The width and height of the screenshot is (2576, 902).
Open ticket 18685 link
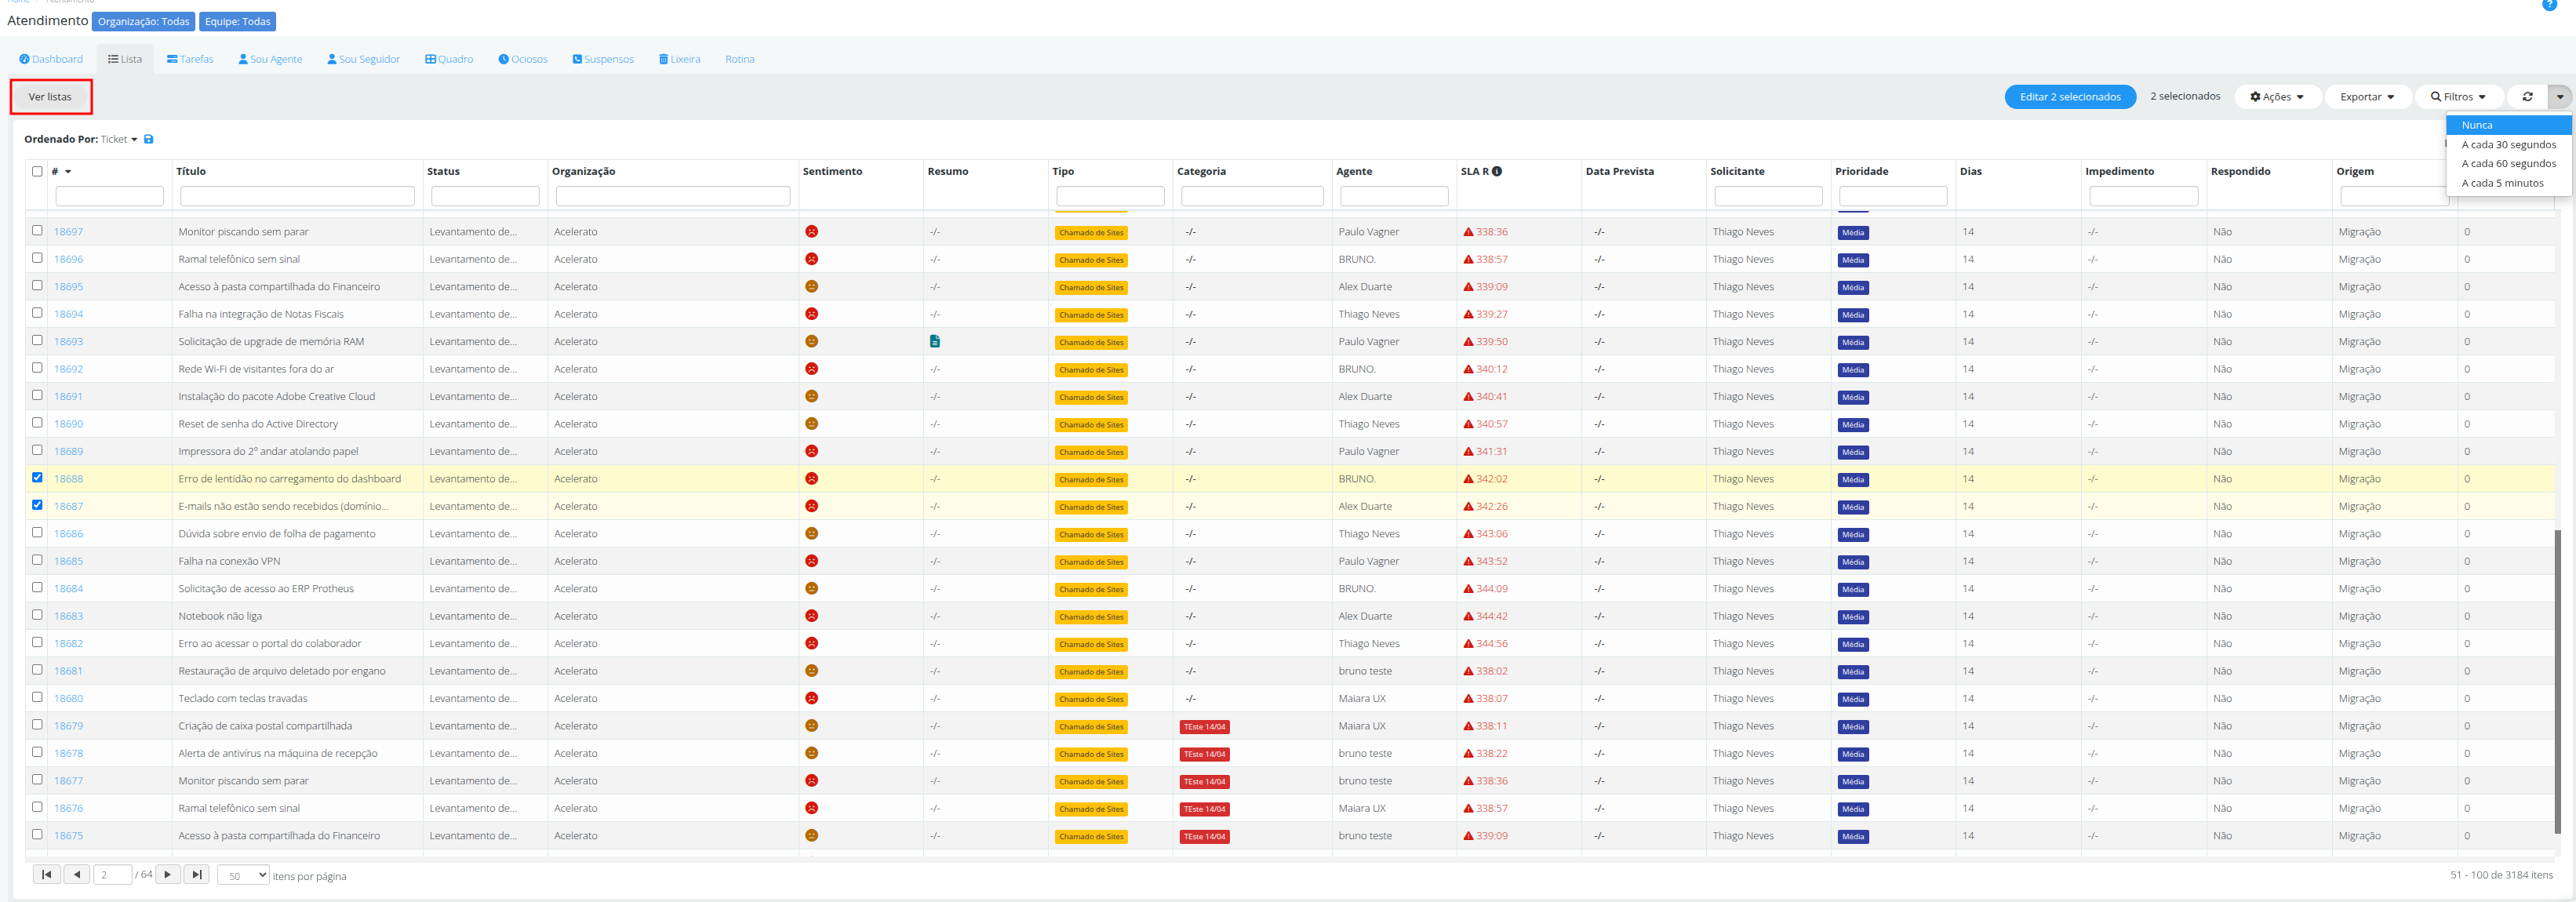click(69, 561)
